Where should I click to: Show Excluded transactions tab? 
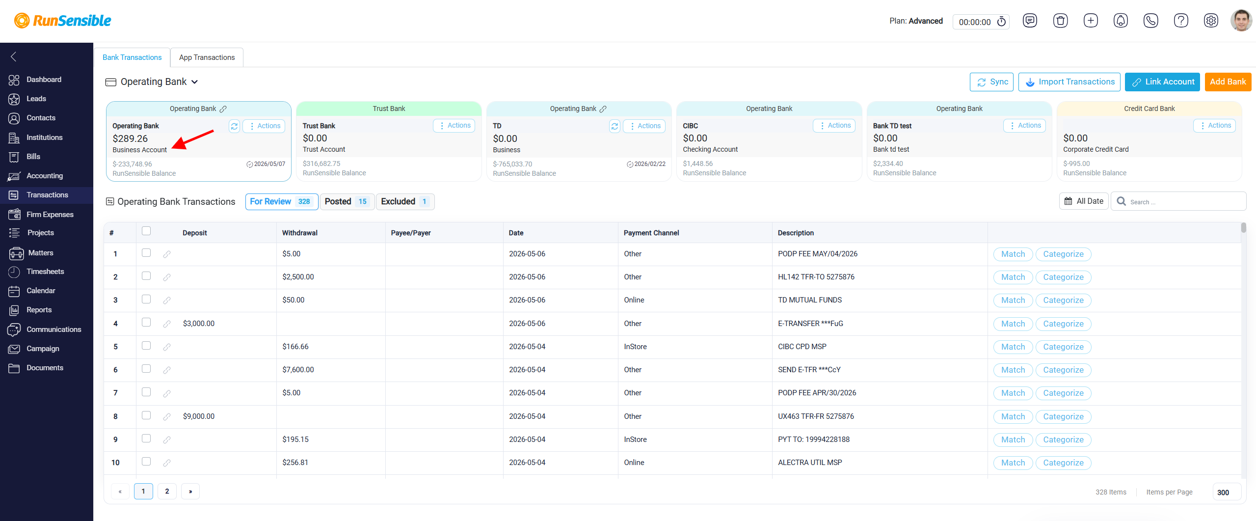(x=405, y=201)
